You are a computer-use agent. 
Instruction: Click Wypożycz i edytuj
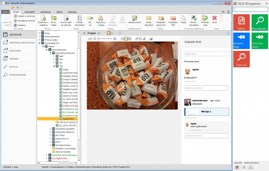(x=101, y=21)
